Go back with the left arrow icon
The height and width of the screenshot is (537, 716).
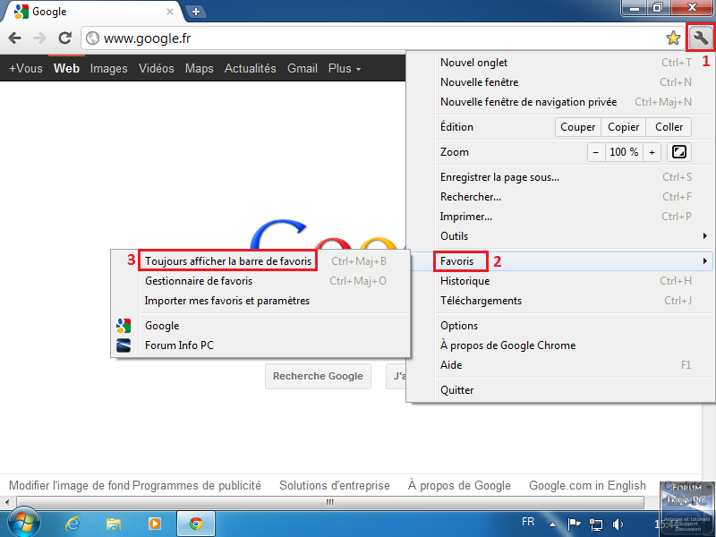15,38
